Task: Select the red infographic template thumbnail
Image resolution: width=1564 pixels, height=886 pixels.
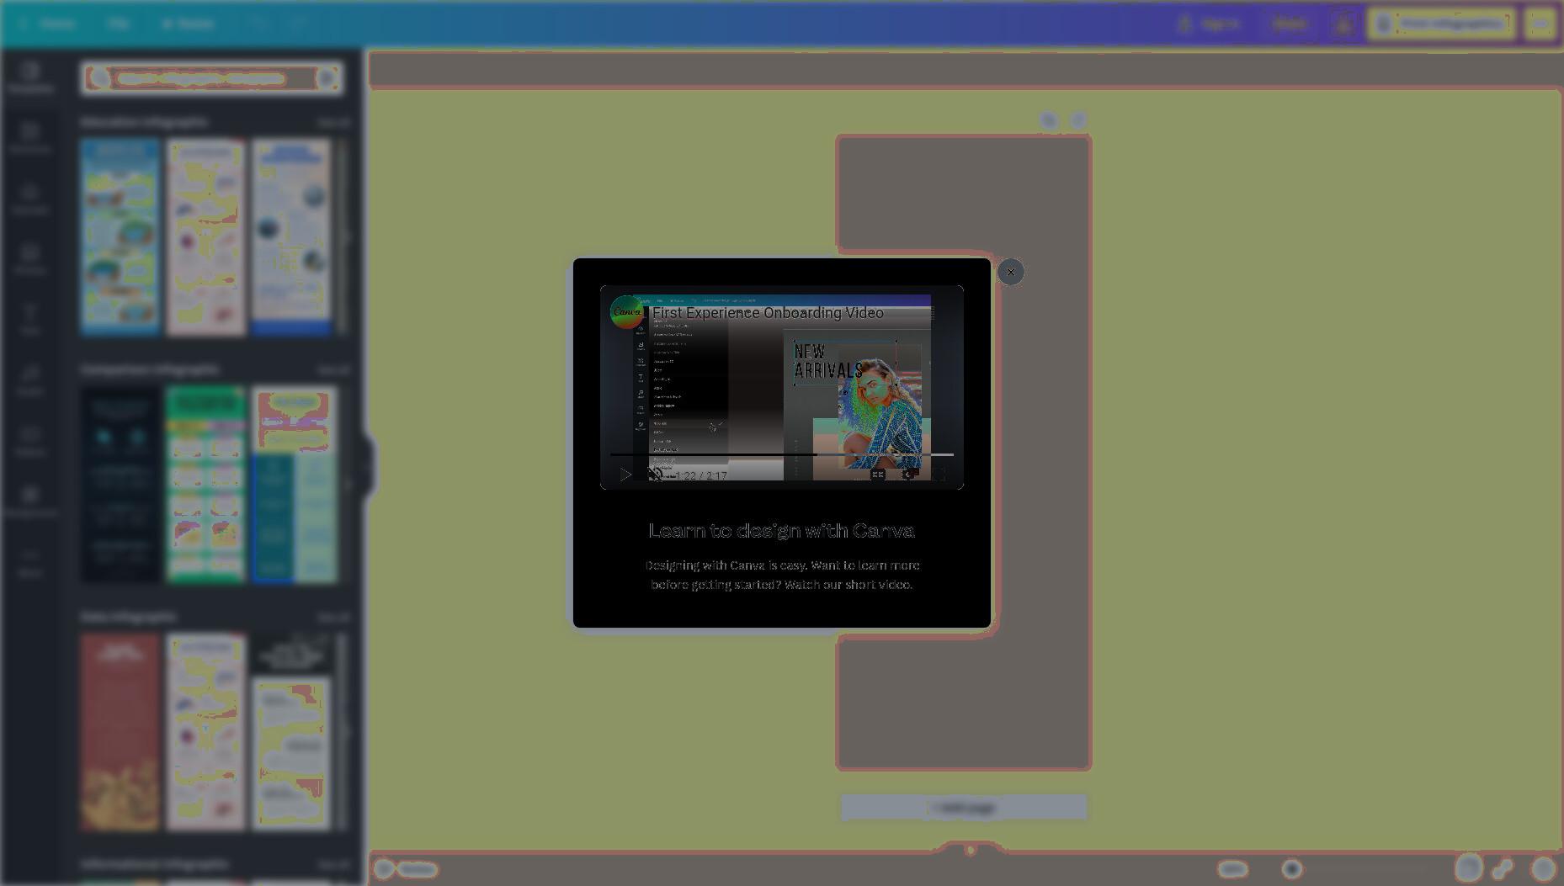Action: tap(120, 732)
